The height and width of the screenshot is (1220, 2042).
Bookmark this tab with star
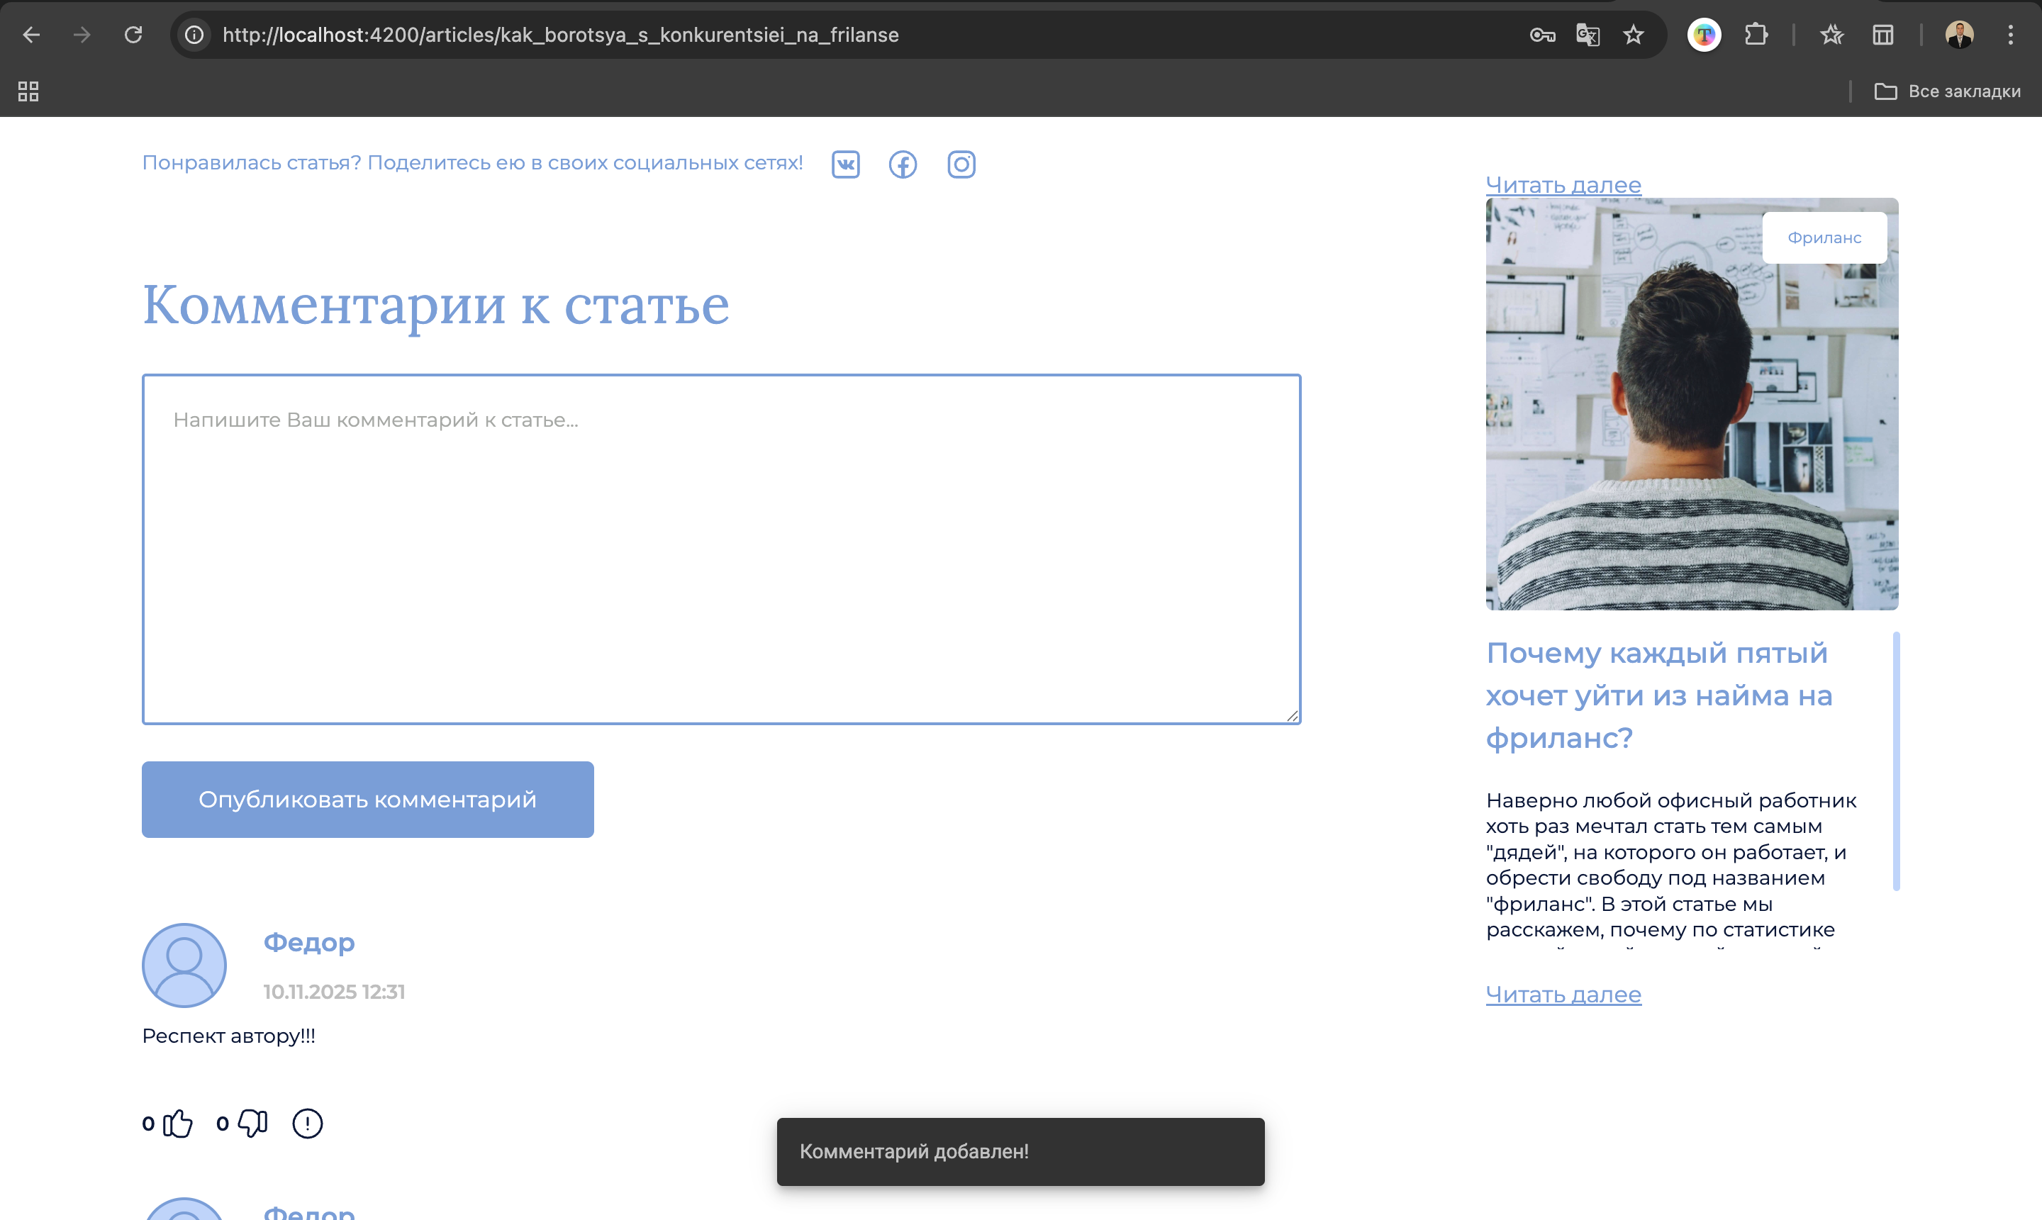[x=1634, y=35]
